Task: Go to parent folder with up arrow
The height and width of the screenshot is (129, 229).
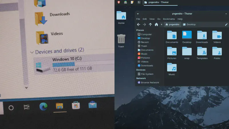Action: pos(150,24)
